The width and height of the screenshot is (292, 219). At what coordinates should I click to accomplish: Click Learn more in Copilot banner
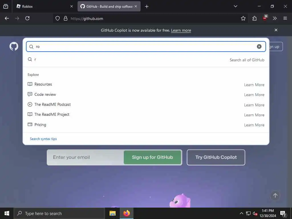coord(181,30)
